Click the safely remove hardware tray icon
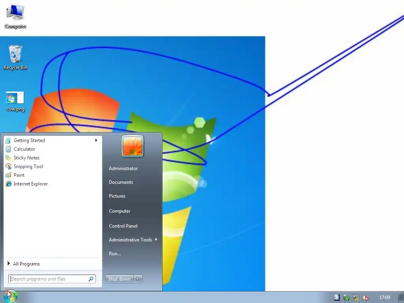 (x=346, y=297)
